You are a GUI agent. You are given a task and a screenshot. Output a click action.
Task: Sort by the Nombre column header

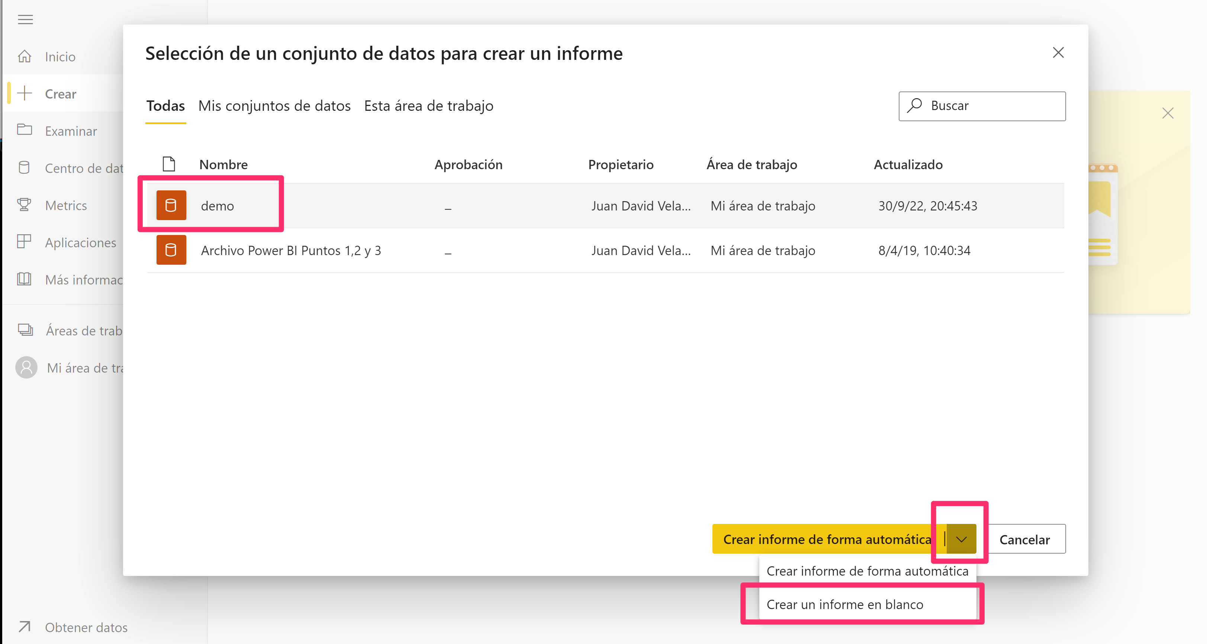223,164
